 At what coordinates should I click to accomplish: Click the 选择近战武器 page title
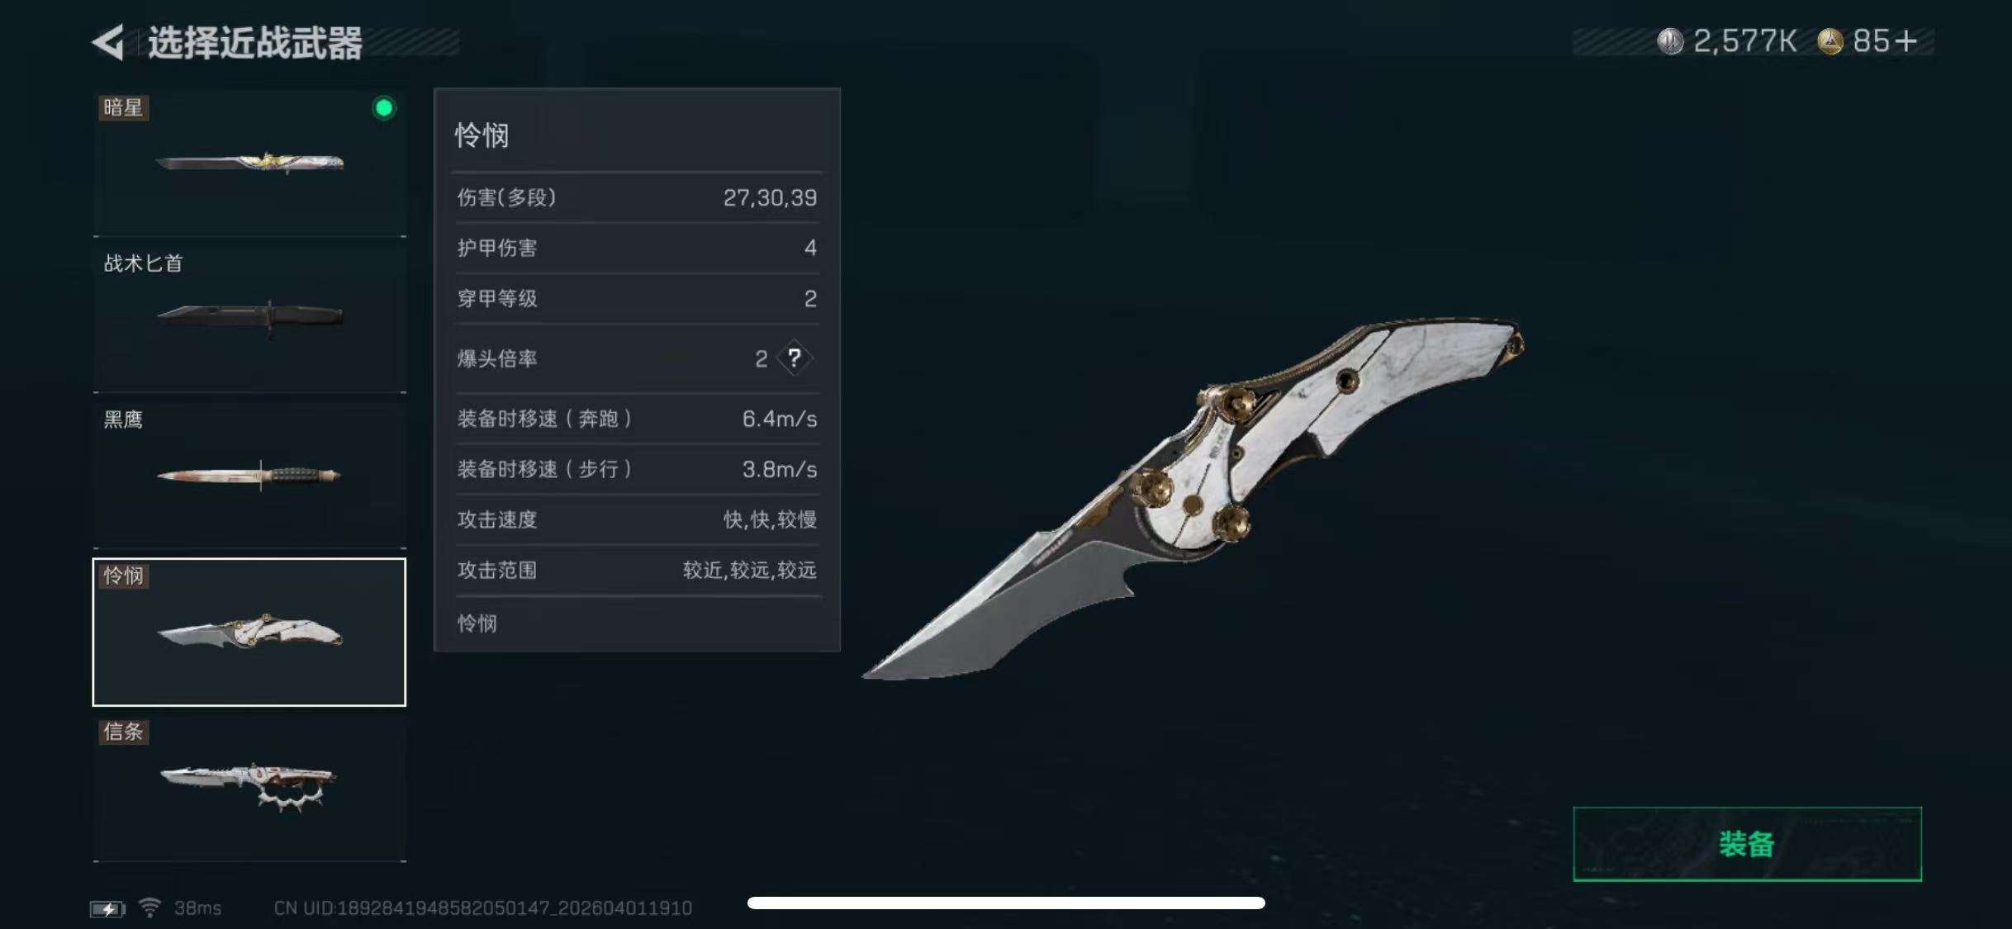point(255,43)
